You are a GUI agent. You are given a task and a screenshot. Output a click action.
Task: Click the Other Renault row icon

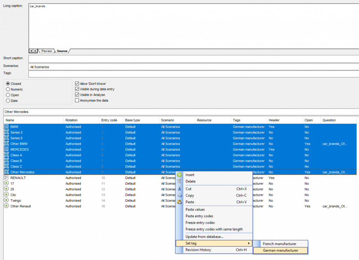(x=6, y=206)
